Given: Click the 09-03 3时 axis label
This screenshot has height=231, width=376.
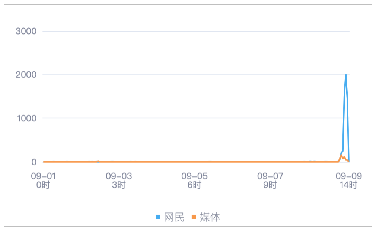Looking at the screenshot, I should point(119,180).
